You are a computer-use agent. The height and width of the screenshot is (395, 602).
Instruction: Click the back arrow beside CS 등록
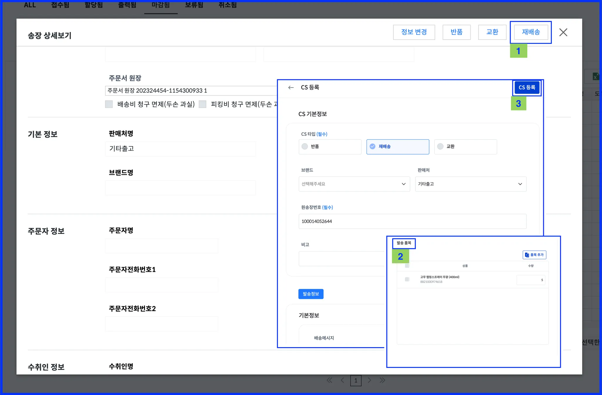tap(291, 88)
